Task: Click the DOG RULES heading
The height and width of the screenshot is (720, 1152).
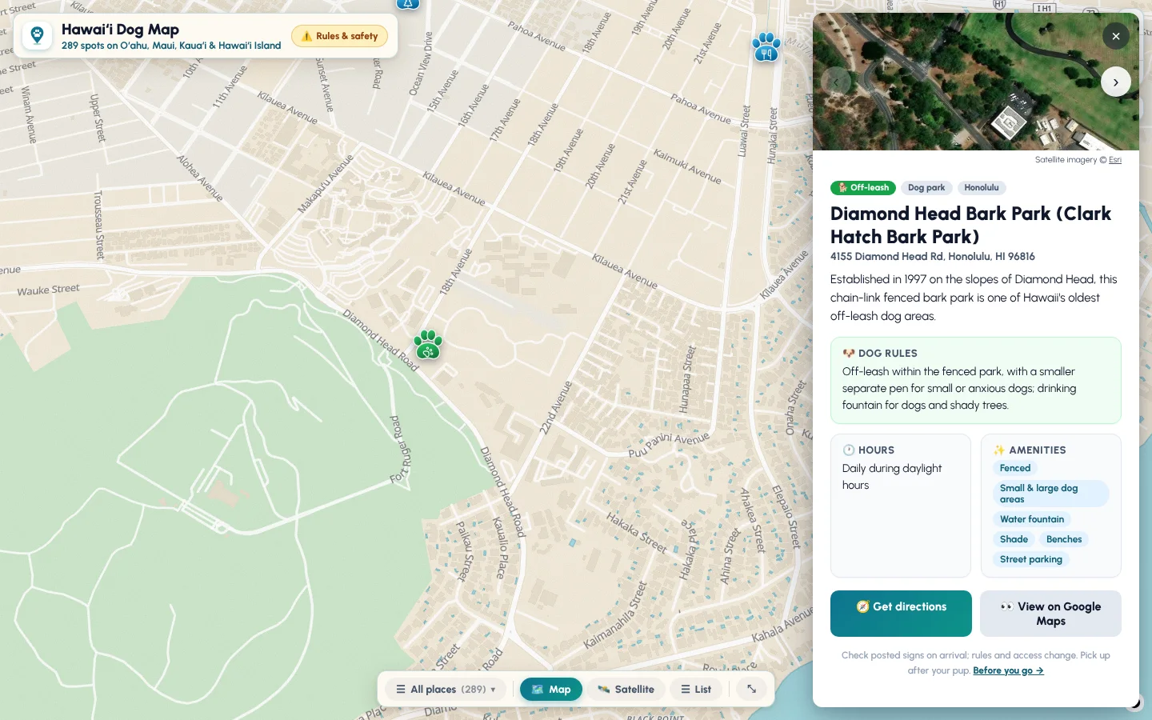Action: pyautogui.click(x=880, y=353)
